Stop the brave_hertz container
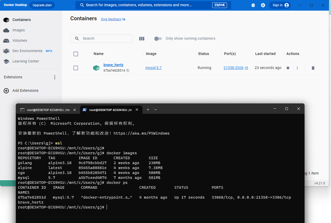The width and height of the screenshot is (331, 223). click(x=288, y=68)
